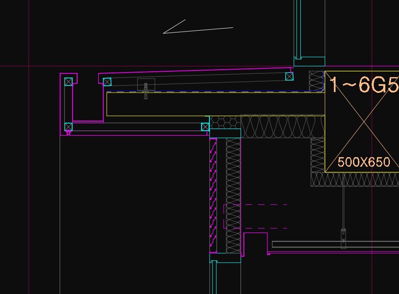The width and height of the screenshot is (399, 294).
Task: Click the small magenta star symbol
Action: 68,133
